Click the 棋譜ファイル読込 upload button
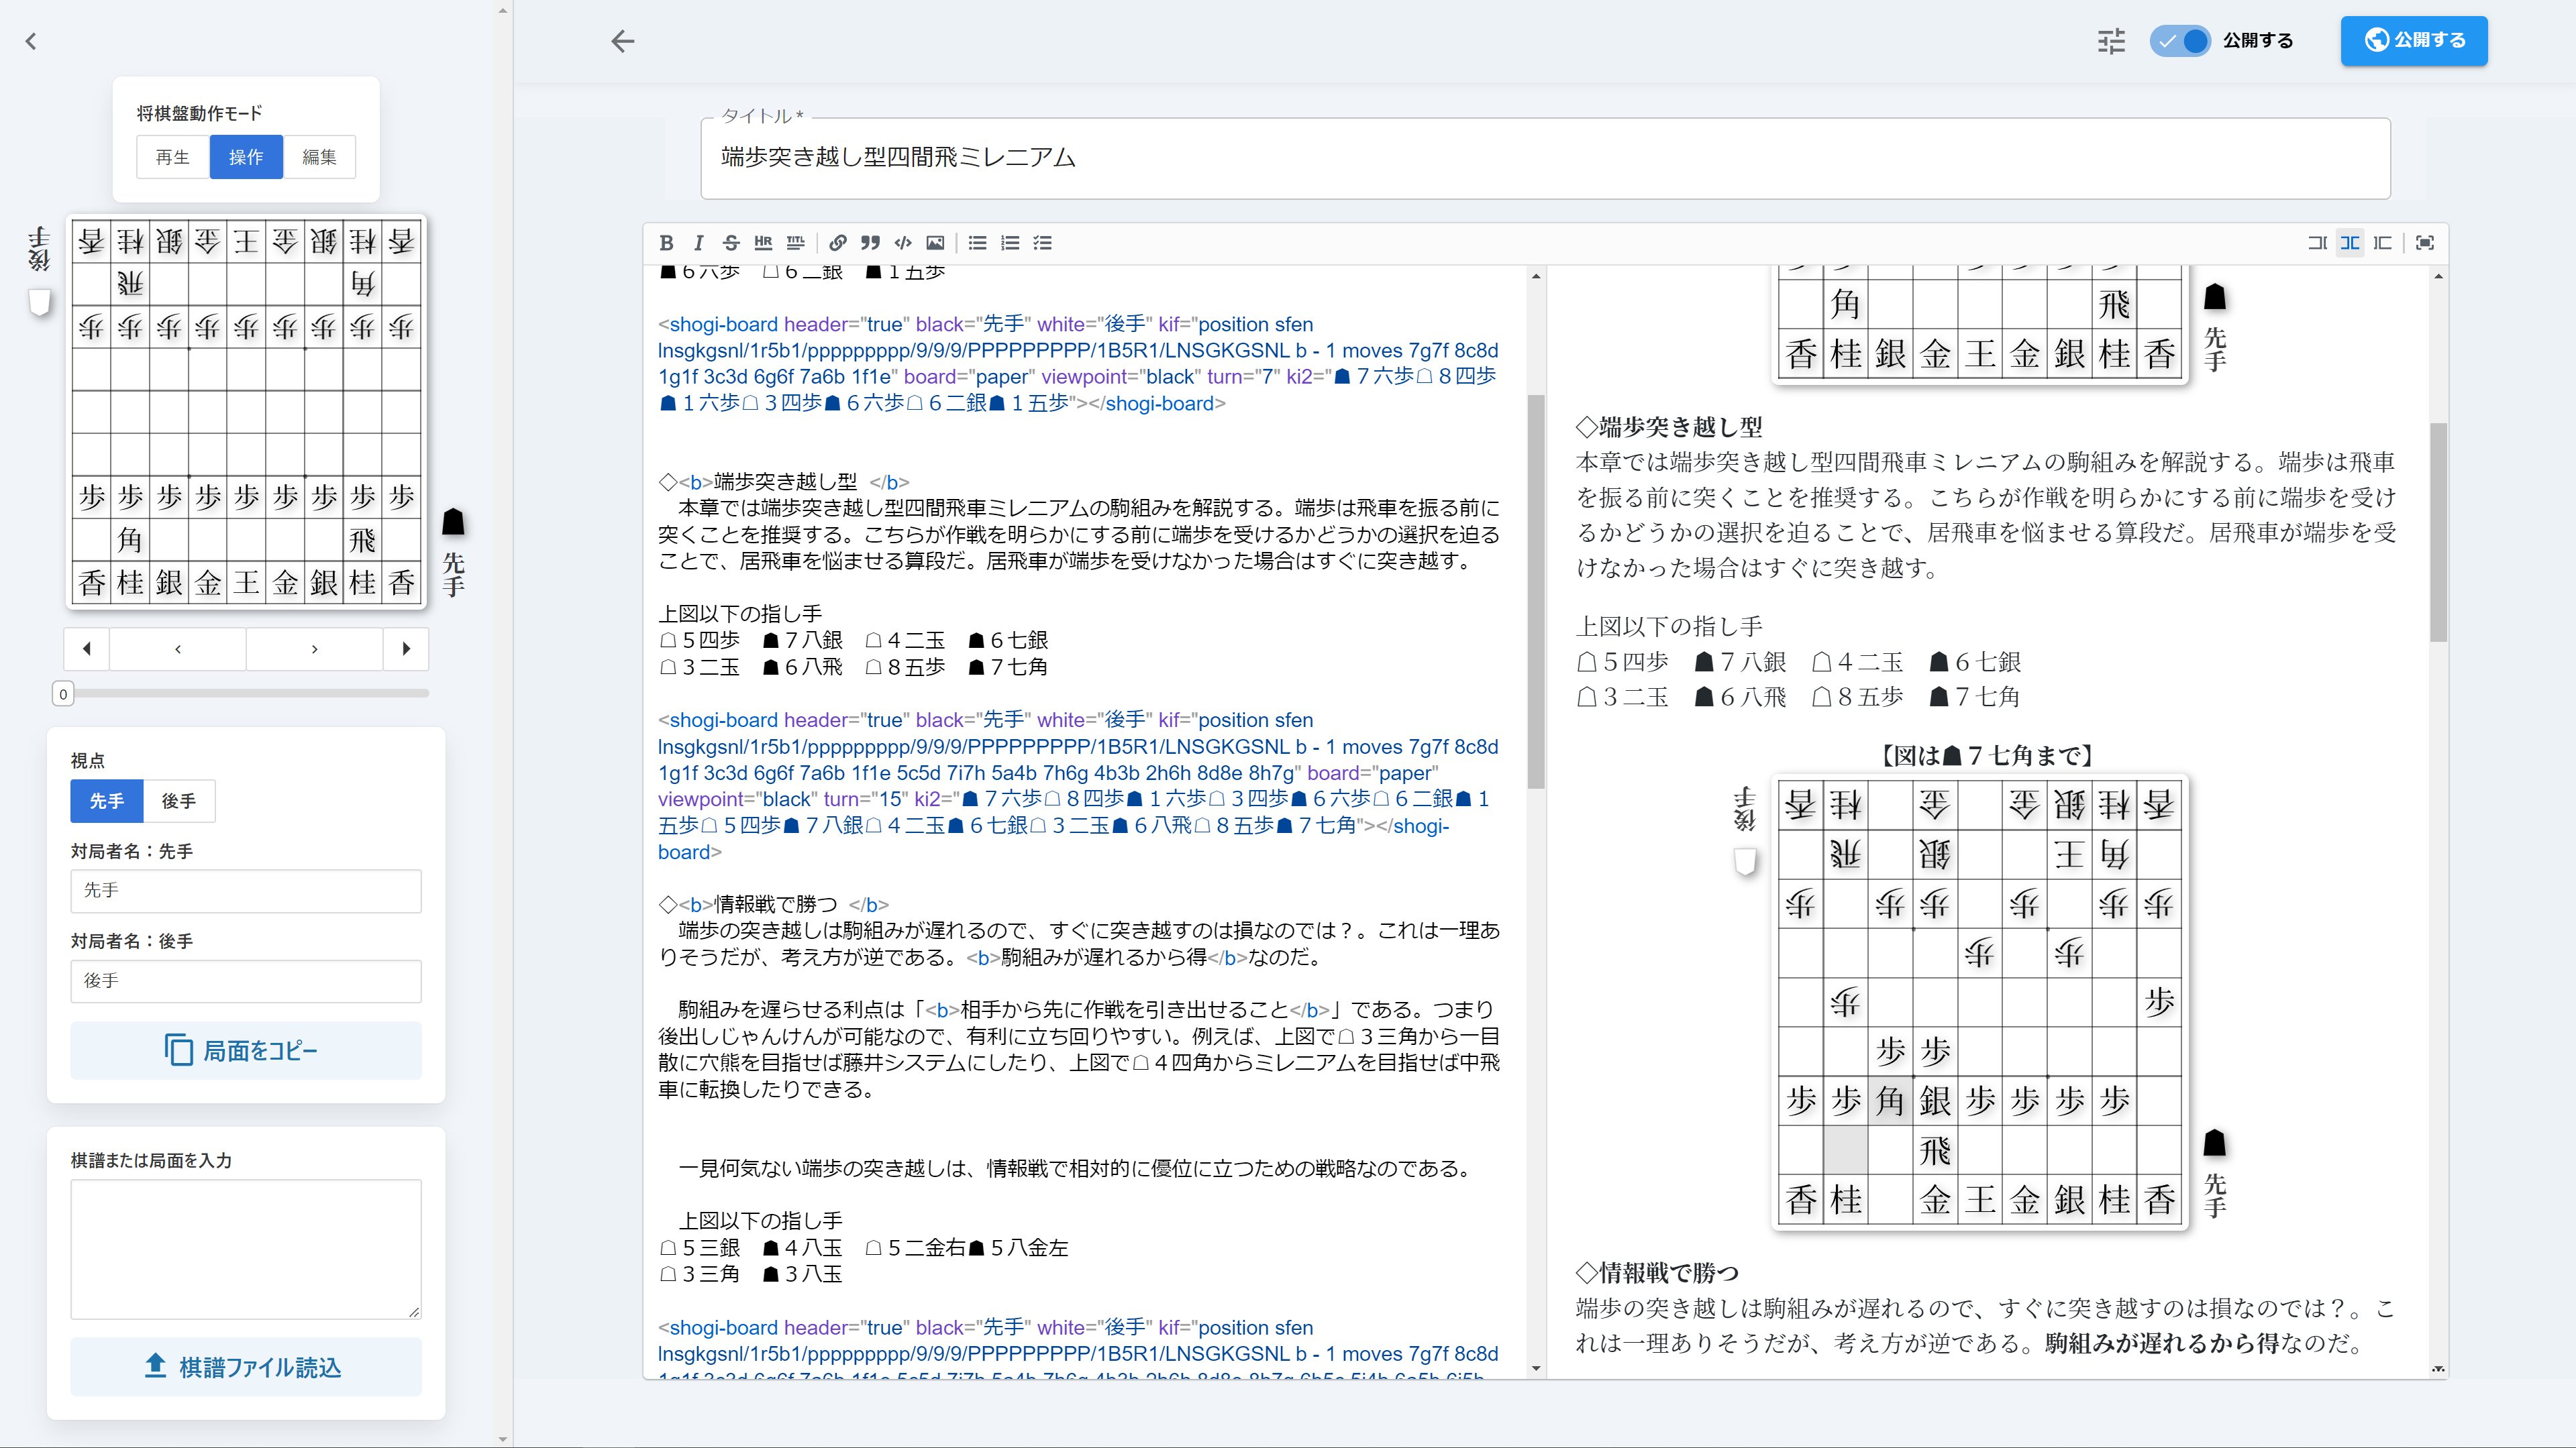The image size is (2576, 1448). point(246,1366)
